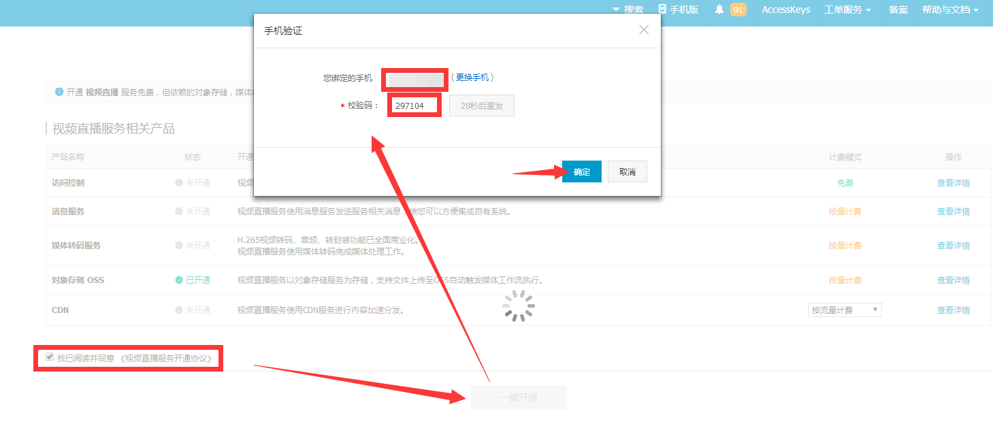Screen dimensions: 993x443
Task: Click the 确定 confirm button
Action: [582, 172]
